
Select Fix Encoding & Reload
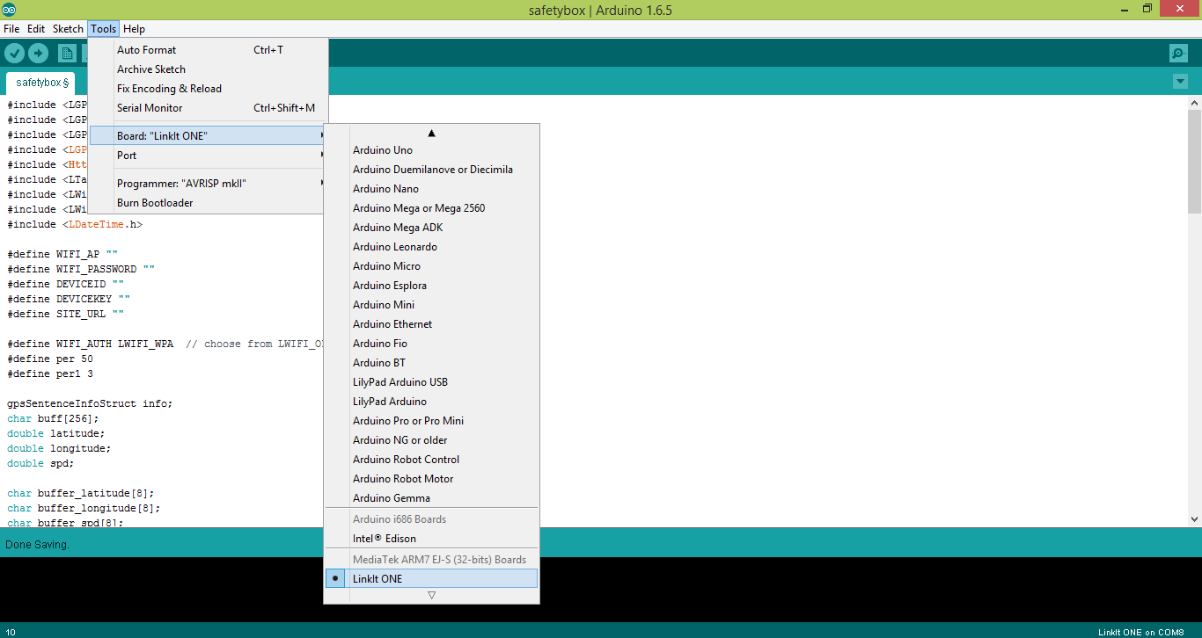click(209, 89)
